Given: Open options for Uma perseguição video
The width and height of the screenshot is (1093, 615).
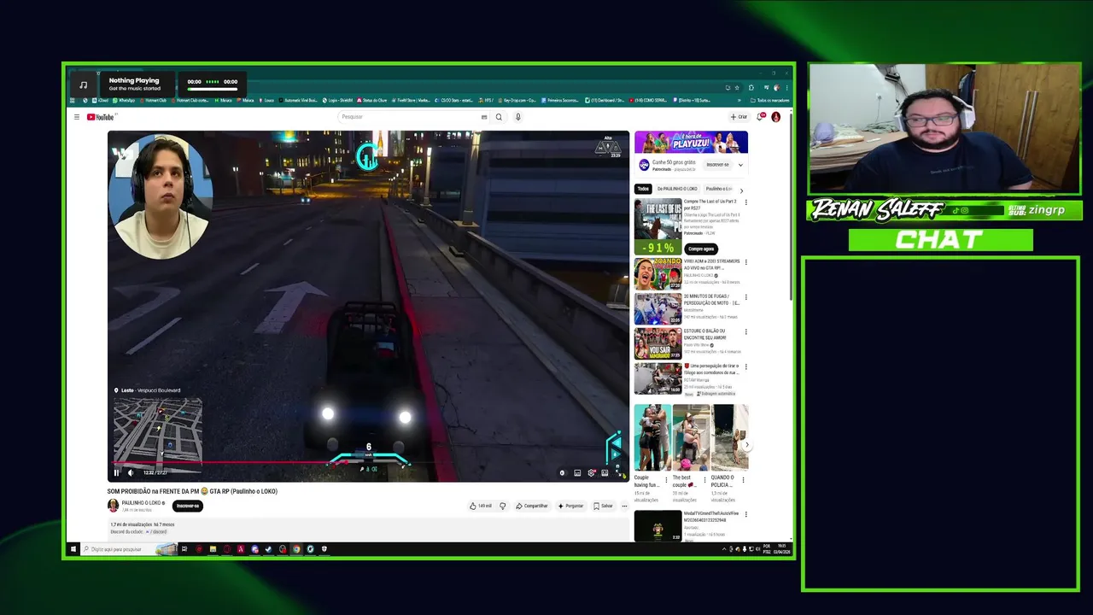Looking at the screenshot, I should (745, 366).
